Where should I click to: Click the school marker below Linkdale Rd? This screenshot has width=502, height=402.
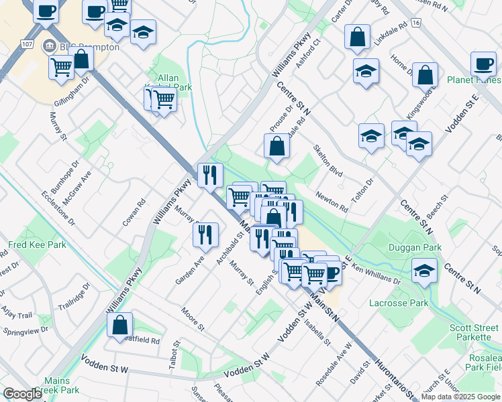point(366,71)
